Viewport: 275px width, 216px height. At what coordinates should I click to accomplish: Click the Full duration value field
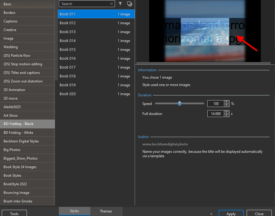click(215, 114)
